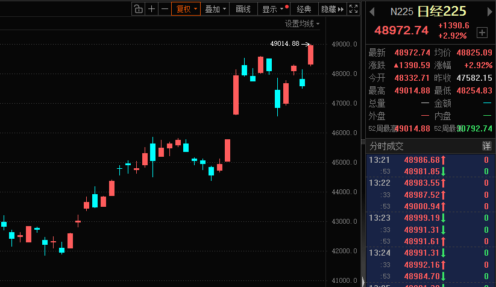496x287 pixels.
Task: Select the 画线 drawing tools item
Action: 243,9
